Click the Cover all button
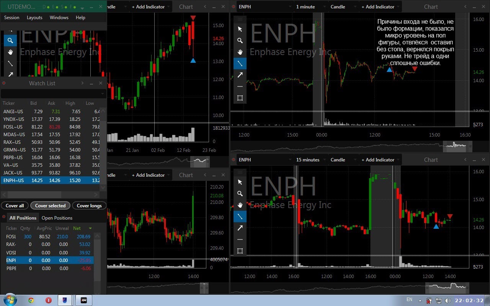Image resolution: width=490 pixels, height=306 pixels. point(15,205)
